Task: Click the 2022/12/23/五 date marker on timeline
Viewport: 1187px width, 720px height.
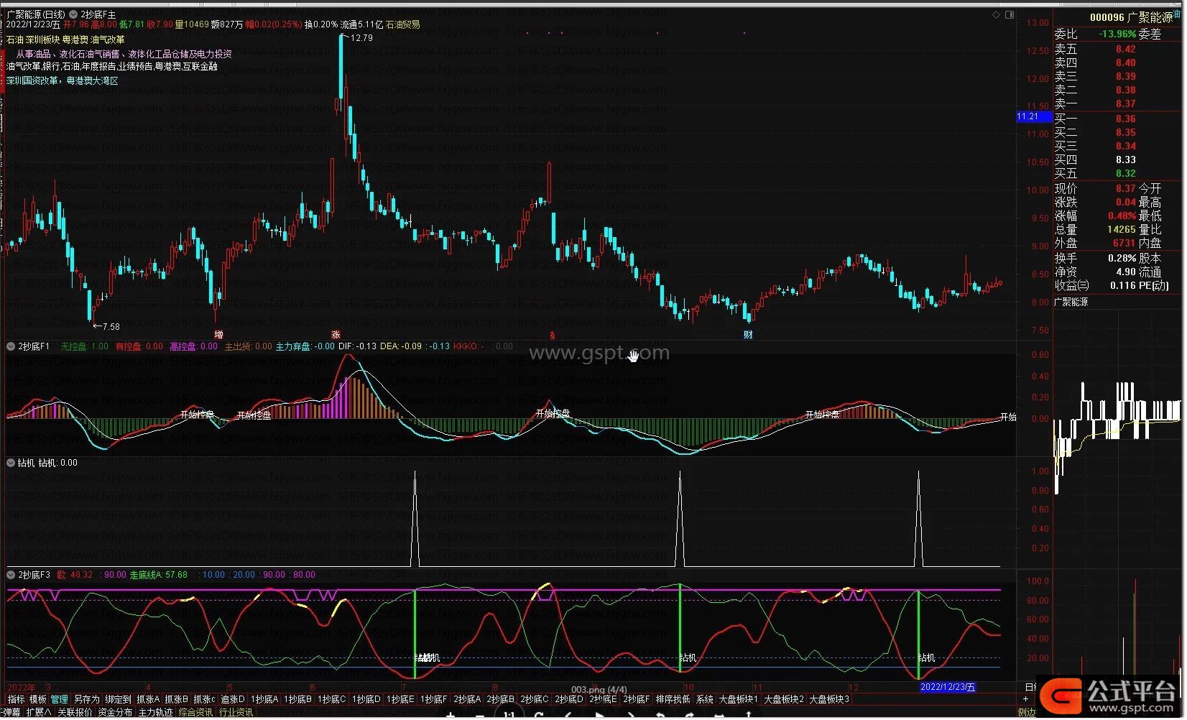Action: point(948,688)
